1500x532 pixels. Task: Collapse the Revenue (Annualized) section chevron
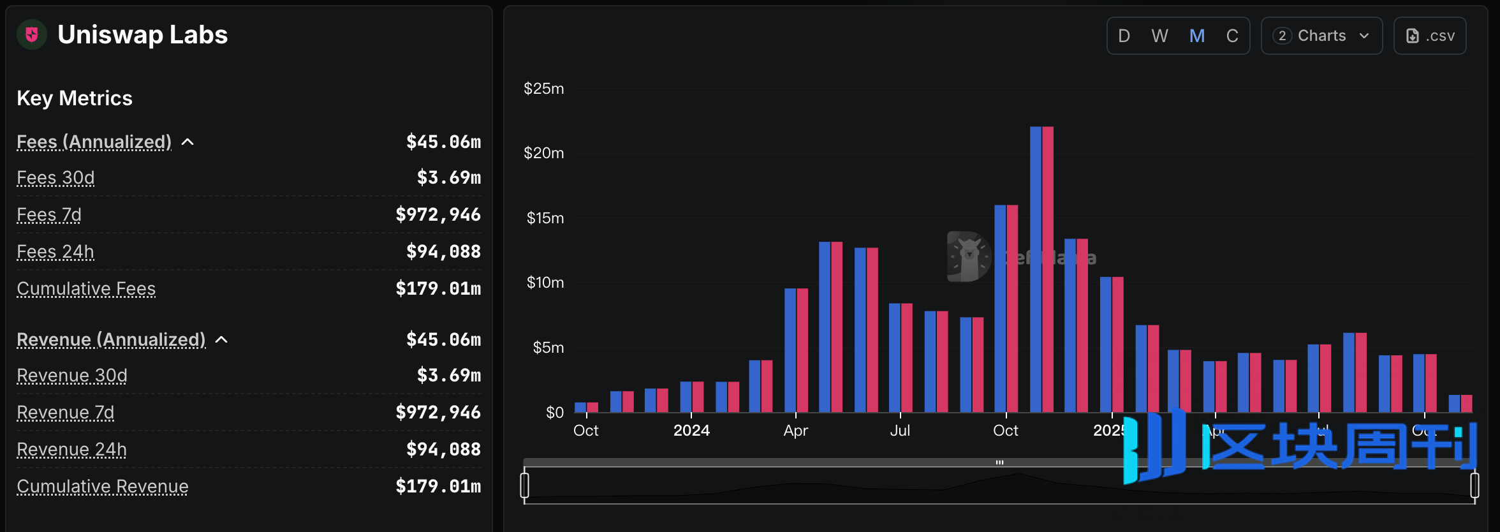221,339
